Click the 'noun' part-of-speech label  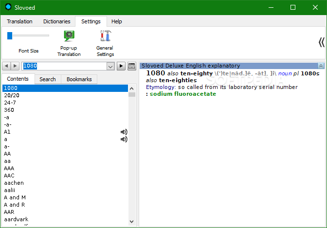(x=285, y=73)
